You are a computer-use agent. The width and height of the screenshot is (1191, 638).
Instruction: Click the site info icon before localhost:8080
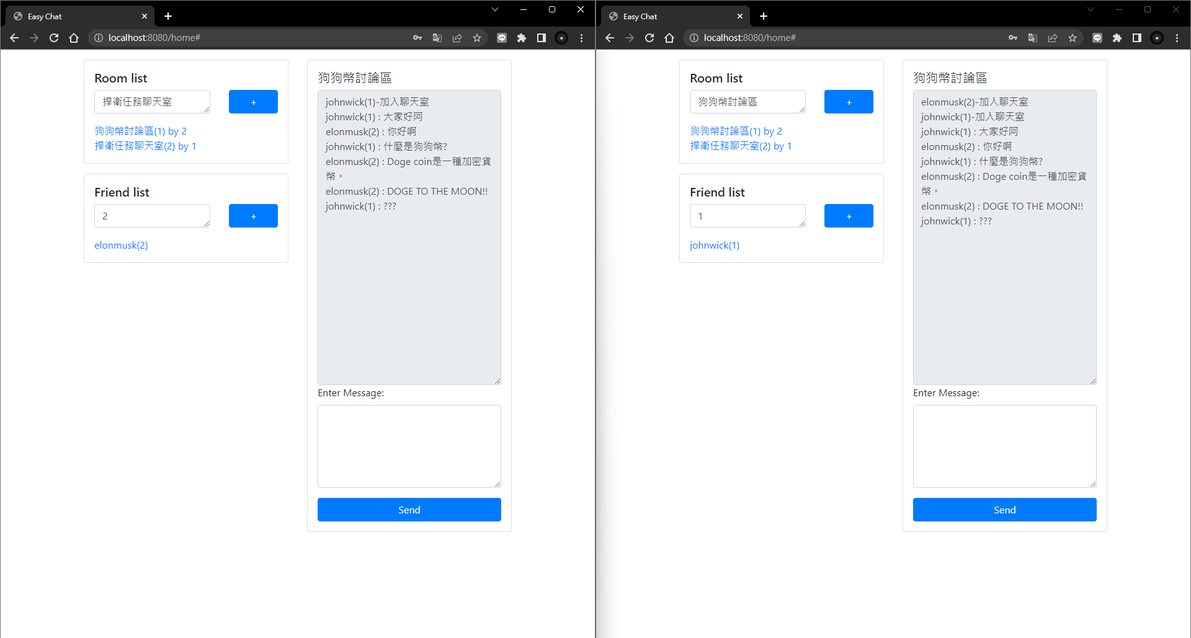click(99, 38)
